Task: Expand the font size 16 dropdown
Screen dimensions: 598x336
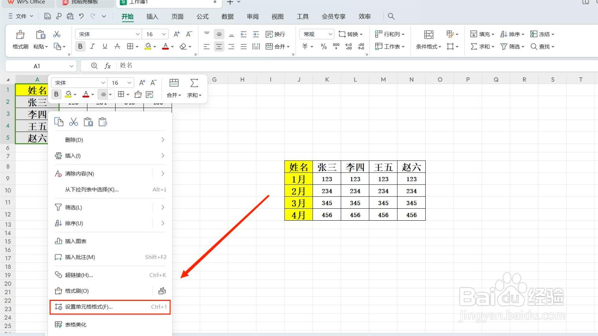Action: click(x=155, y=34)
